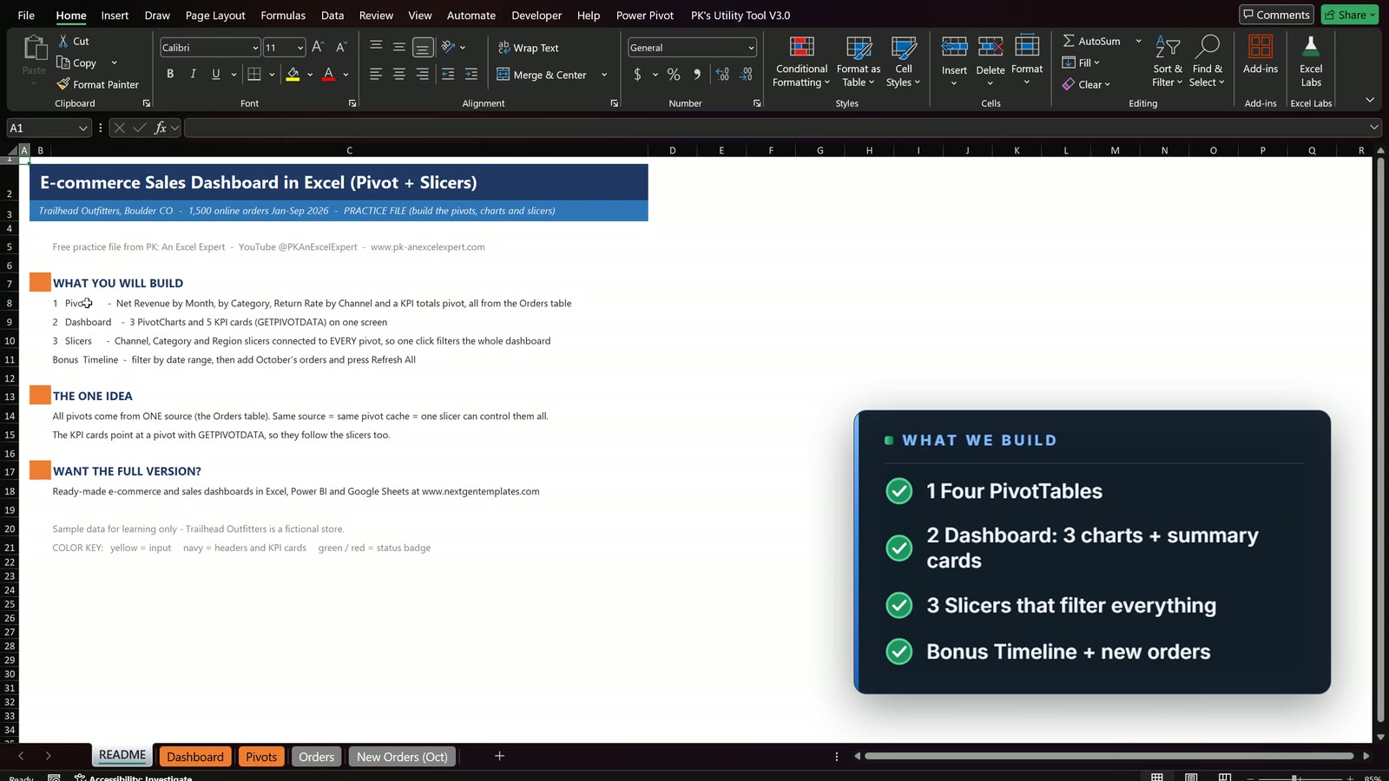1389x781 pixels.
Task: Toggle Bold formatting
Action: [x=170, y=74]
